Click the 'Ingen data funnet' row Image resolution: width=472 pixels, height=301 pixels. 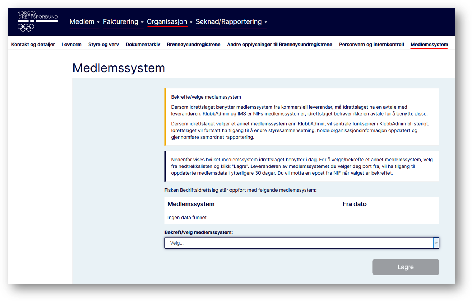tap(302, 218)
